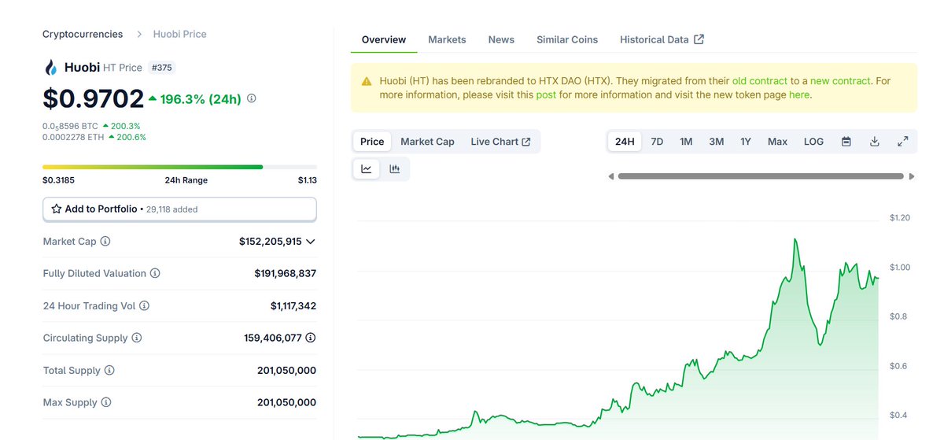The image size is (944, 440).
Task: Download the chart data
Action: (x=875, y=142)
